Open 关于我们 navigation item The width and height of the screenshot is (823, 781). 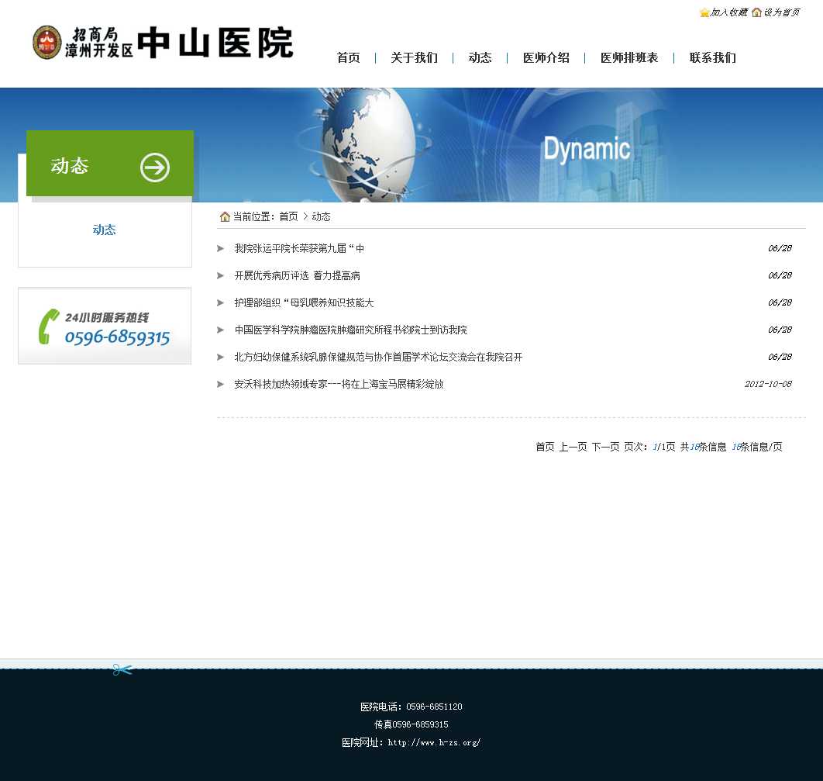click(x=414, y=58)
